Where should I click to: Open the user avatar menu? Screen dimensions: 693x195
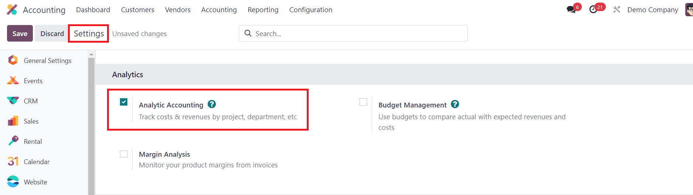point(689,10)
